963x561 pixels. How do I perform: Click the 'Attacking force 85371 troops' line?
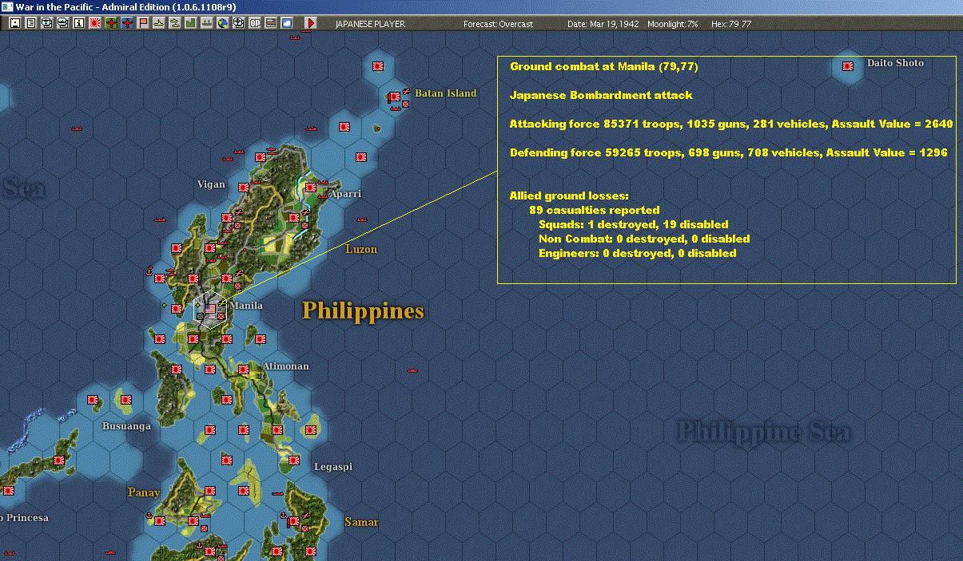click(x=731, y=124)
